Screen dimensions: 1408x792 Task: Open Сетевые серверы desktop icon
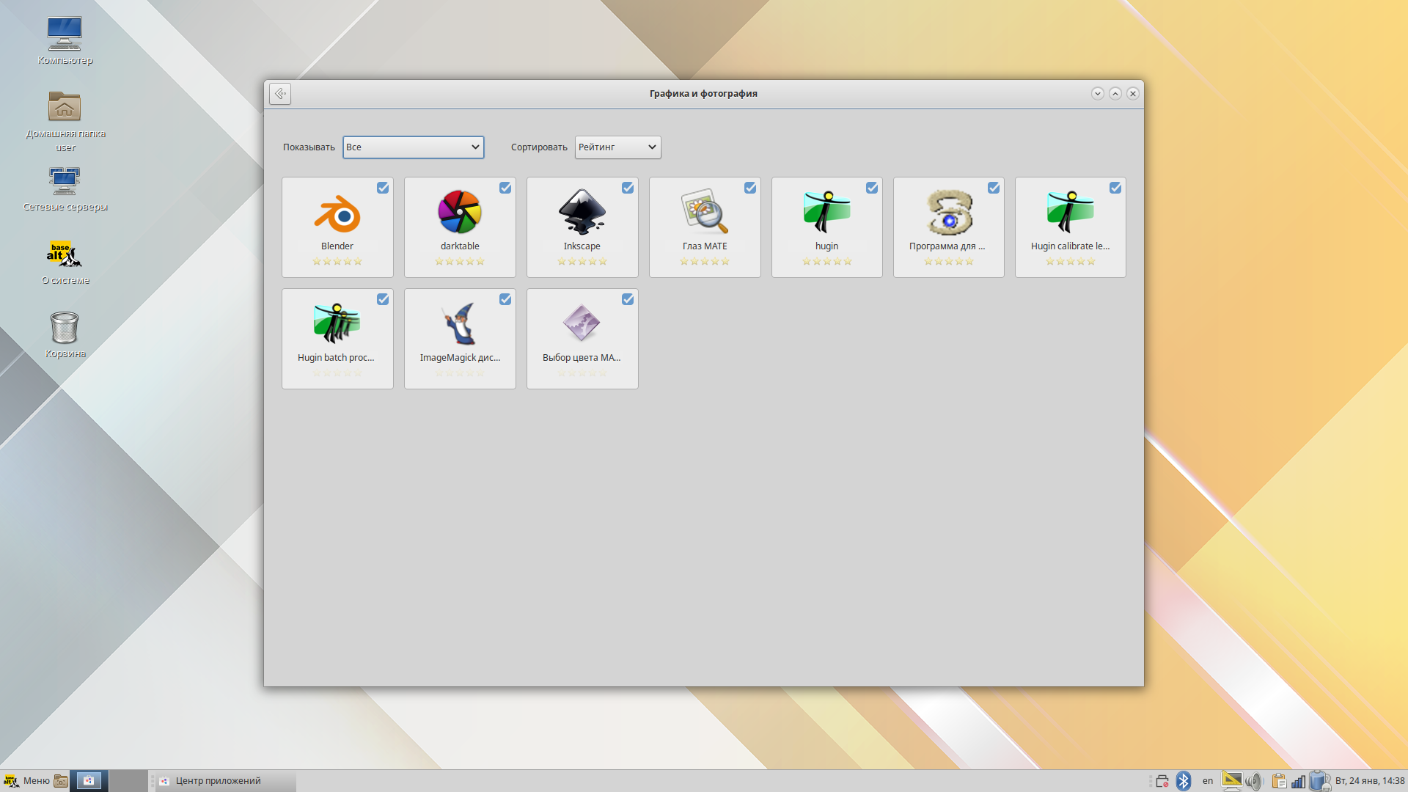click(x=65, y=180)
